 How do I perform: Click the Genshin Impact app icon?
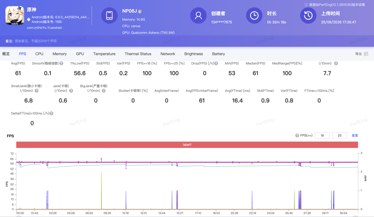[15, 16]
